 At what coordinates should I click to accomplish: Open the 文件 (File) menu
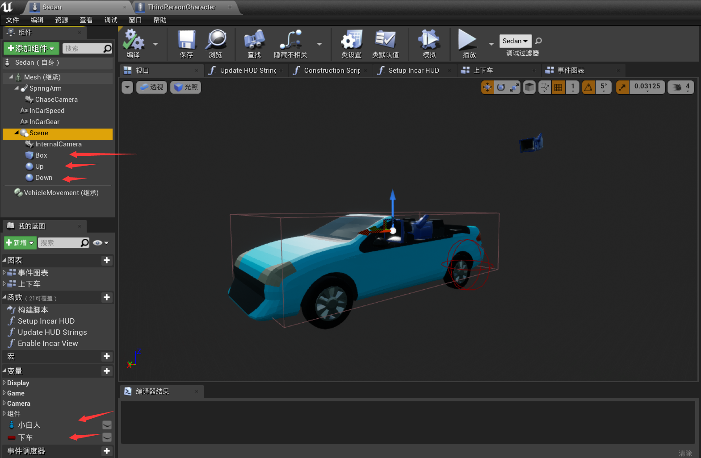13,20
